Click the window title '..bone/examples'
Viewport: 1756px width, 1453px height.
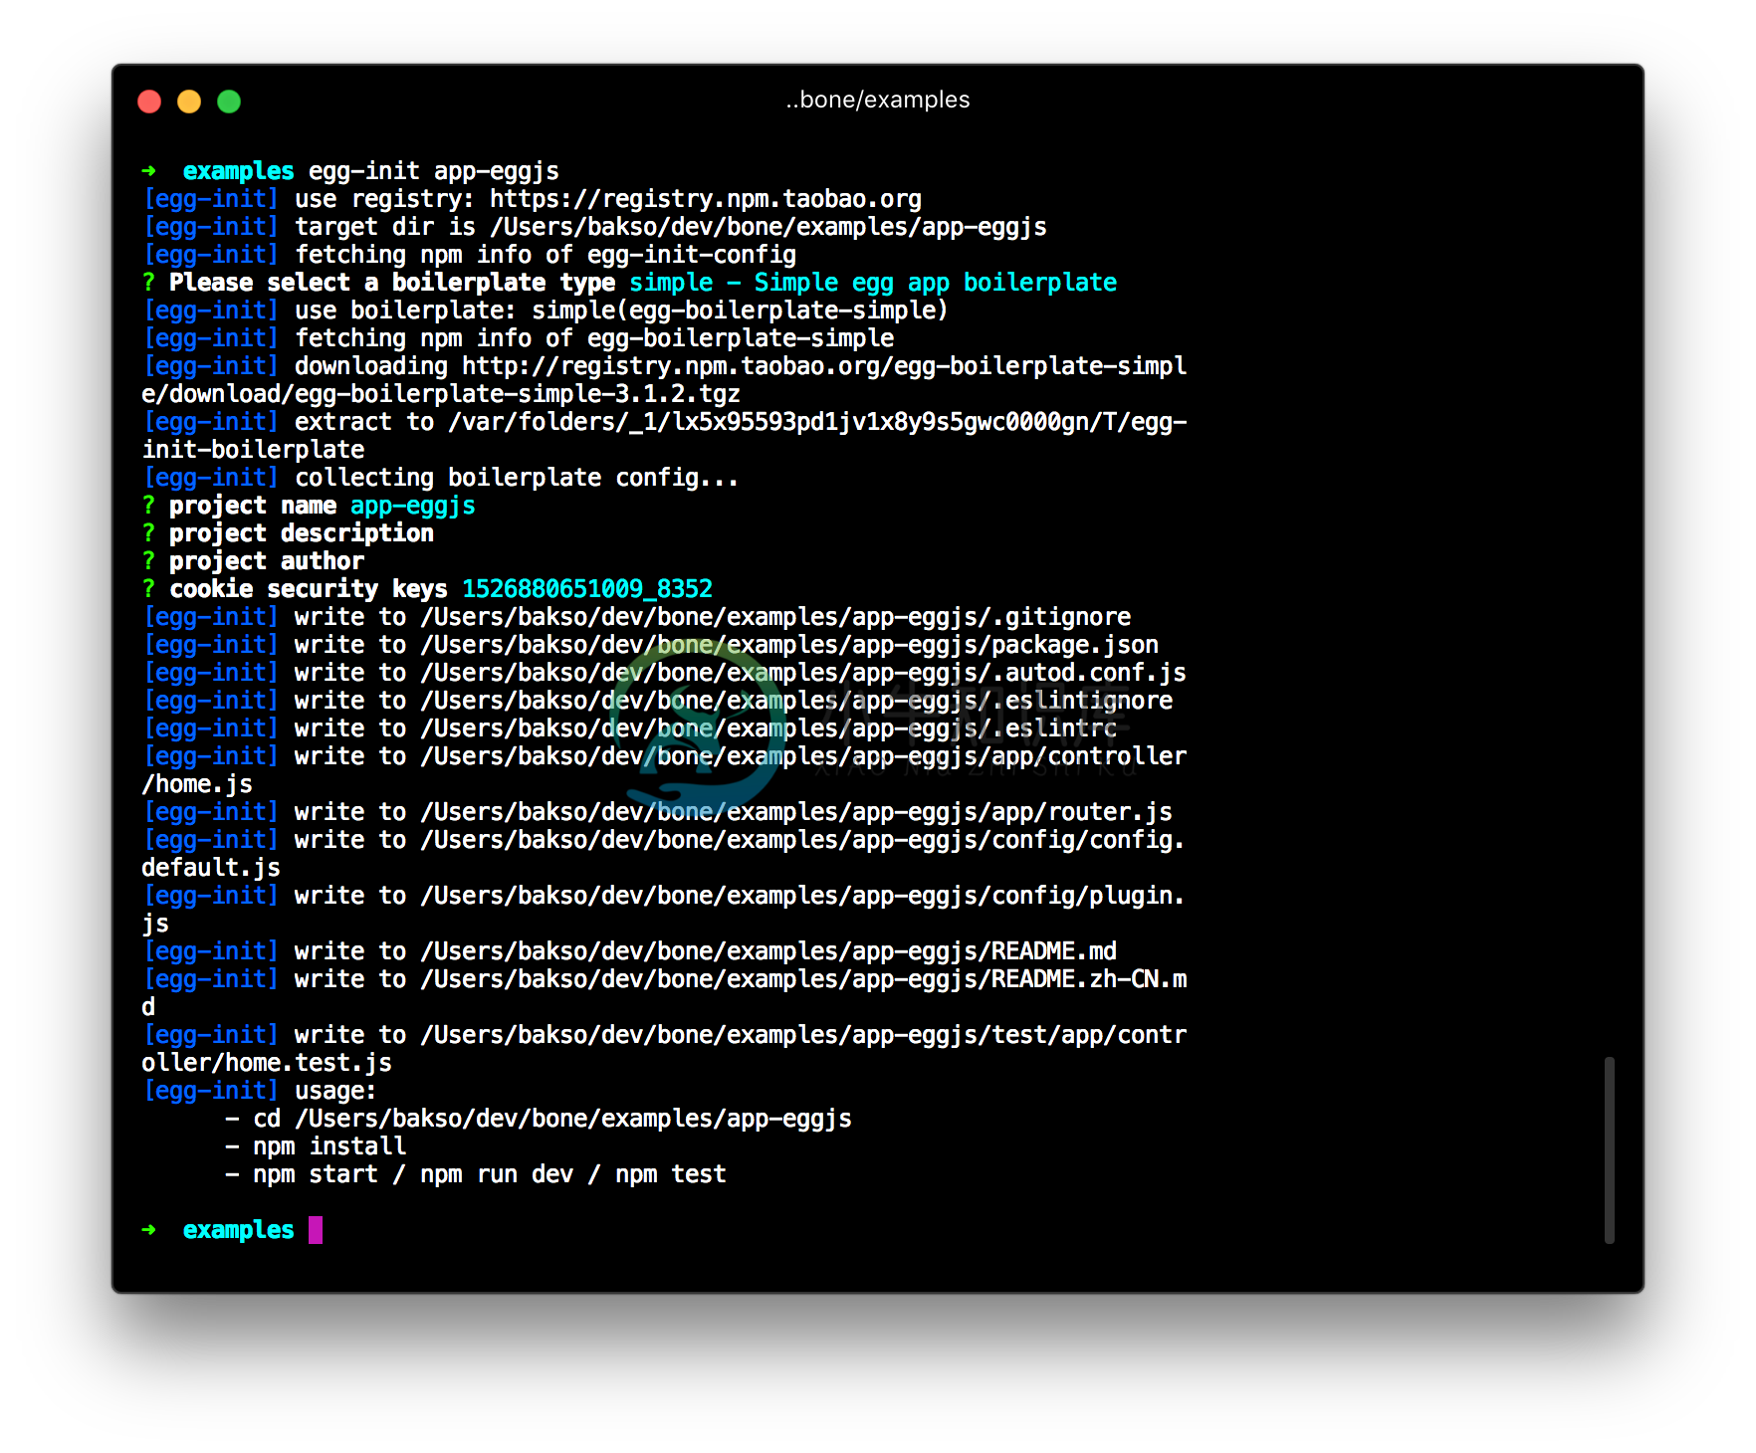(x=878, y=100)
